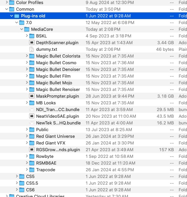Click the dummy.txt document icon
The image size is (187, 197).
tap(31, 49)
